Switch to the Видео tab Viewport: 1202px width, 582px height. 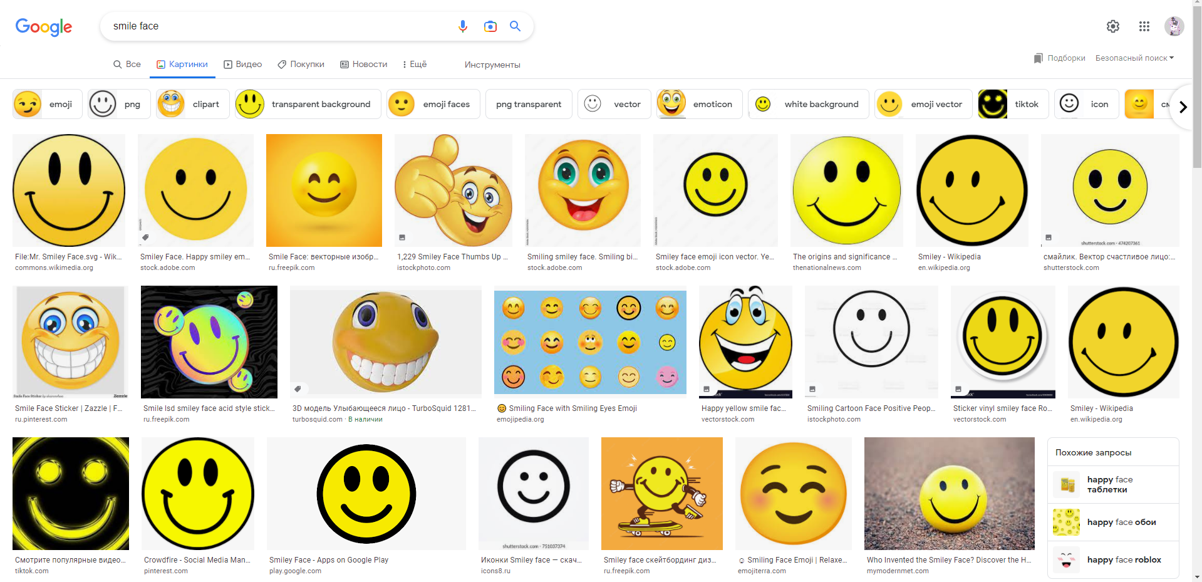[243, 65]
